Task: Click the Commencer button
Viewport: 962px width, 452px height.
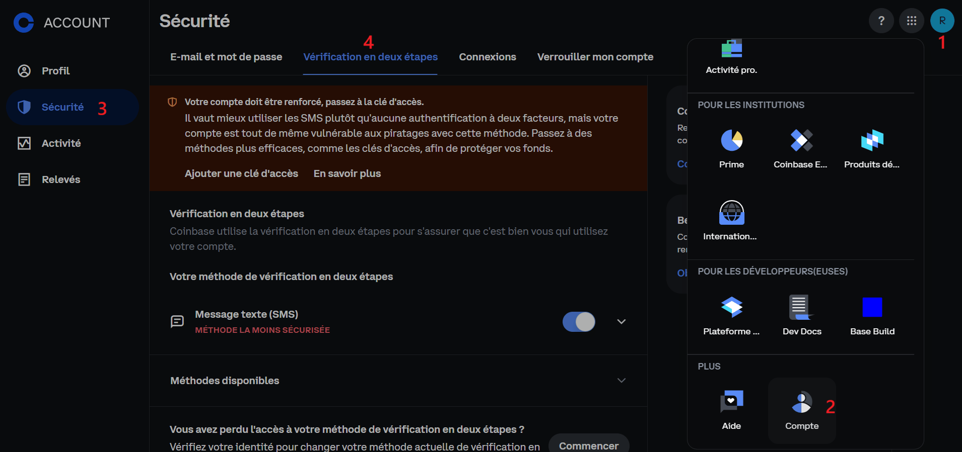Action: pos(589,445)
